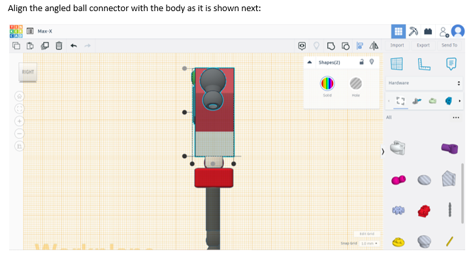Select the red block below the body
Screen dimensions: 473x260
click(x=214, y=178)
